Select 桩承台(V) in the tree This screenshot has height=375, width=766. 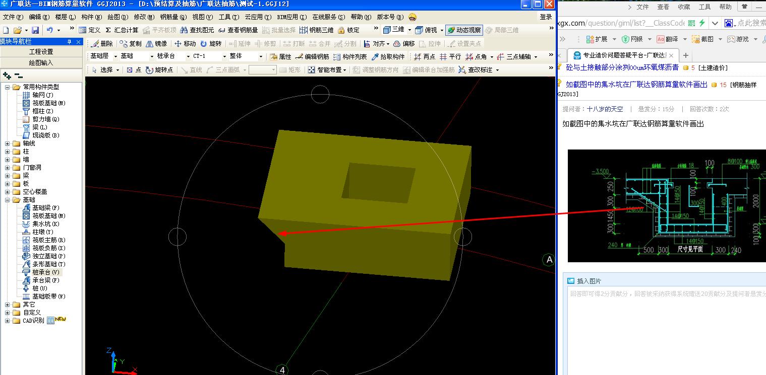tap(45, 272)
